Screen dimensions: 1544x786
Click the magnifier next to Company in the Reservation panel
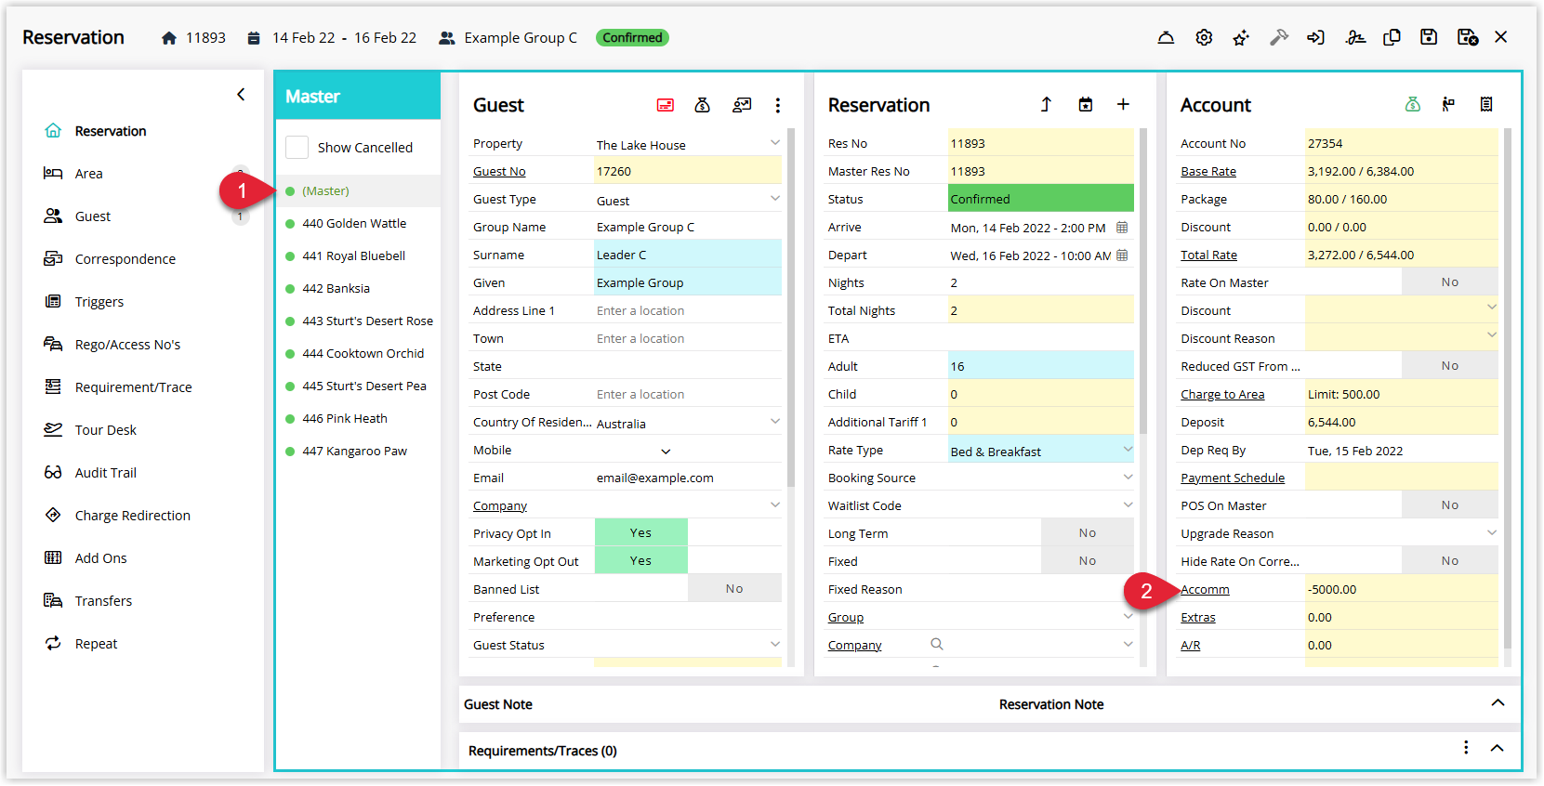click(x=937, y=645)
